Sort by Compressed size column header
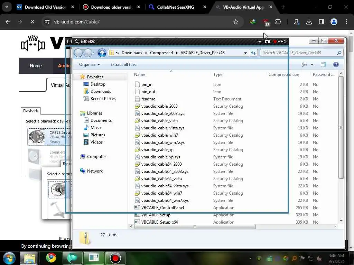 coord(284,75)
